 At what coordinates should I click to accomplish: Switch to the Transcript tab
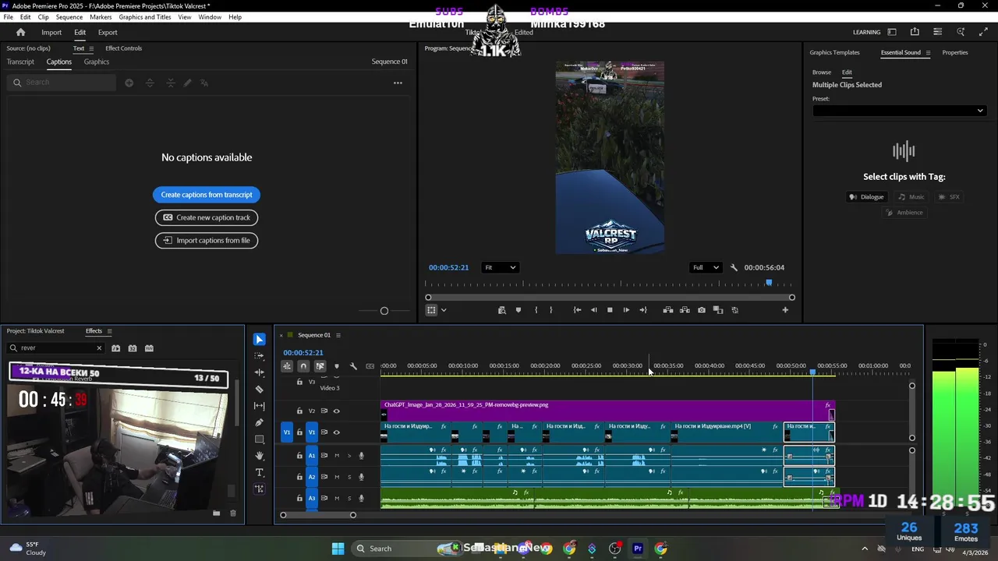click(x=20, y=62)
